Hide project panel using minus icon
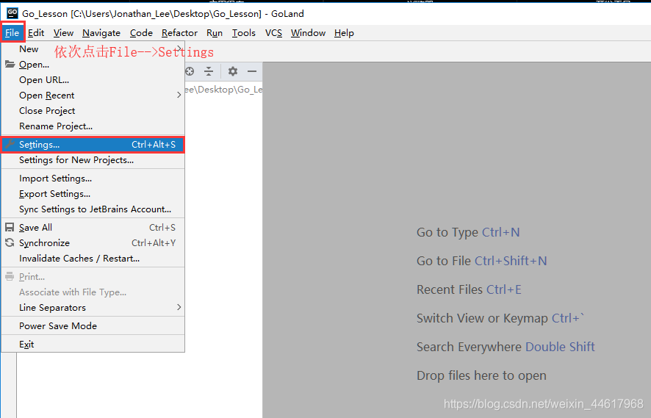This screenshot has width=651, height=418. click(x=251, y=71)
